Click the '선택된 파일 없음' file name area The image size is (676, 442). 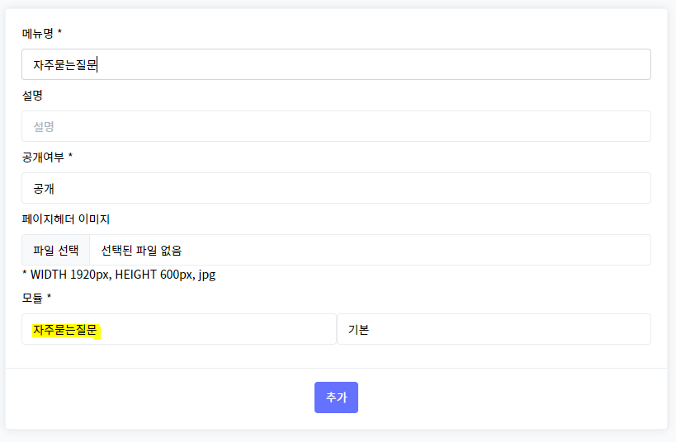[141, 251]
